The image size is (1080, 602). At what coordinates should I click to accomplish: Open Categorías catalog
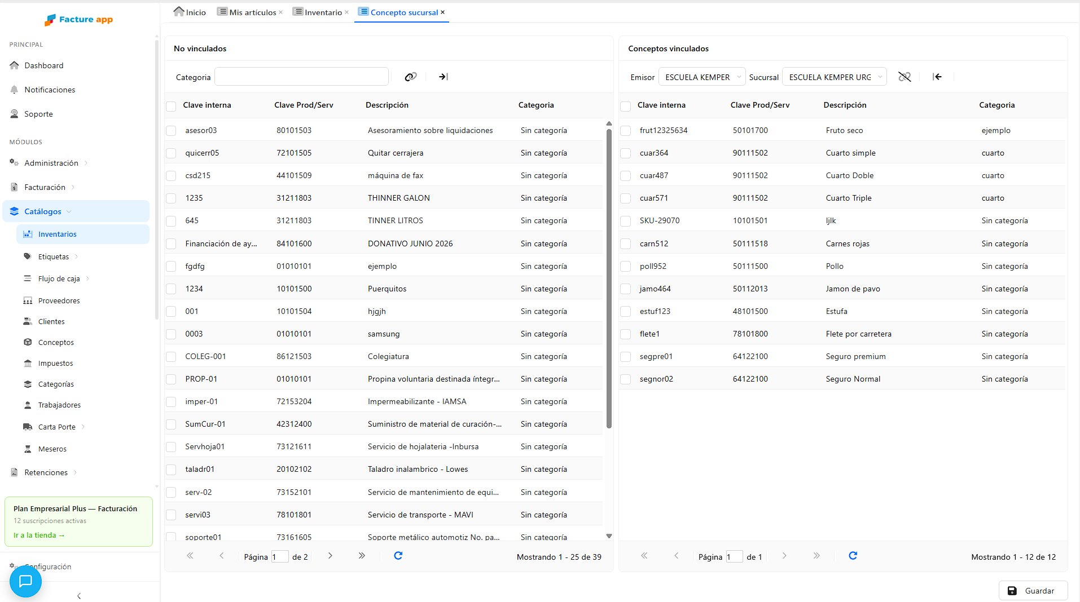(x=56, y=384)
